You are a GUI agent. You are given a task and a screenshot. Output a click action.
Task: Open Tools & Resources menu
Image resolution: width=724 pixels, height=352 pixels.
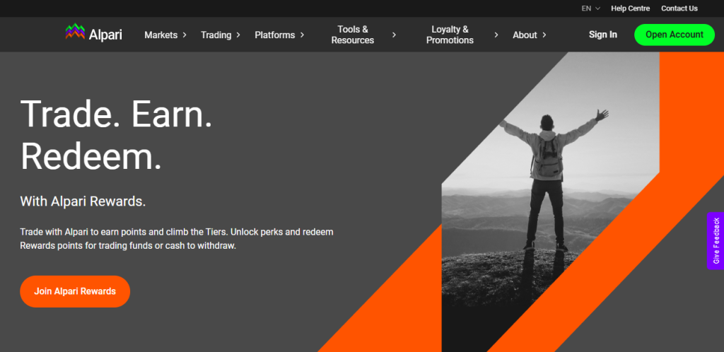[x=352, y=35]
